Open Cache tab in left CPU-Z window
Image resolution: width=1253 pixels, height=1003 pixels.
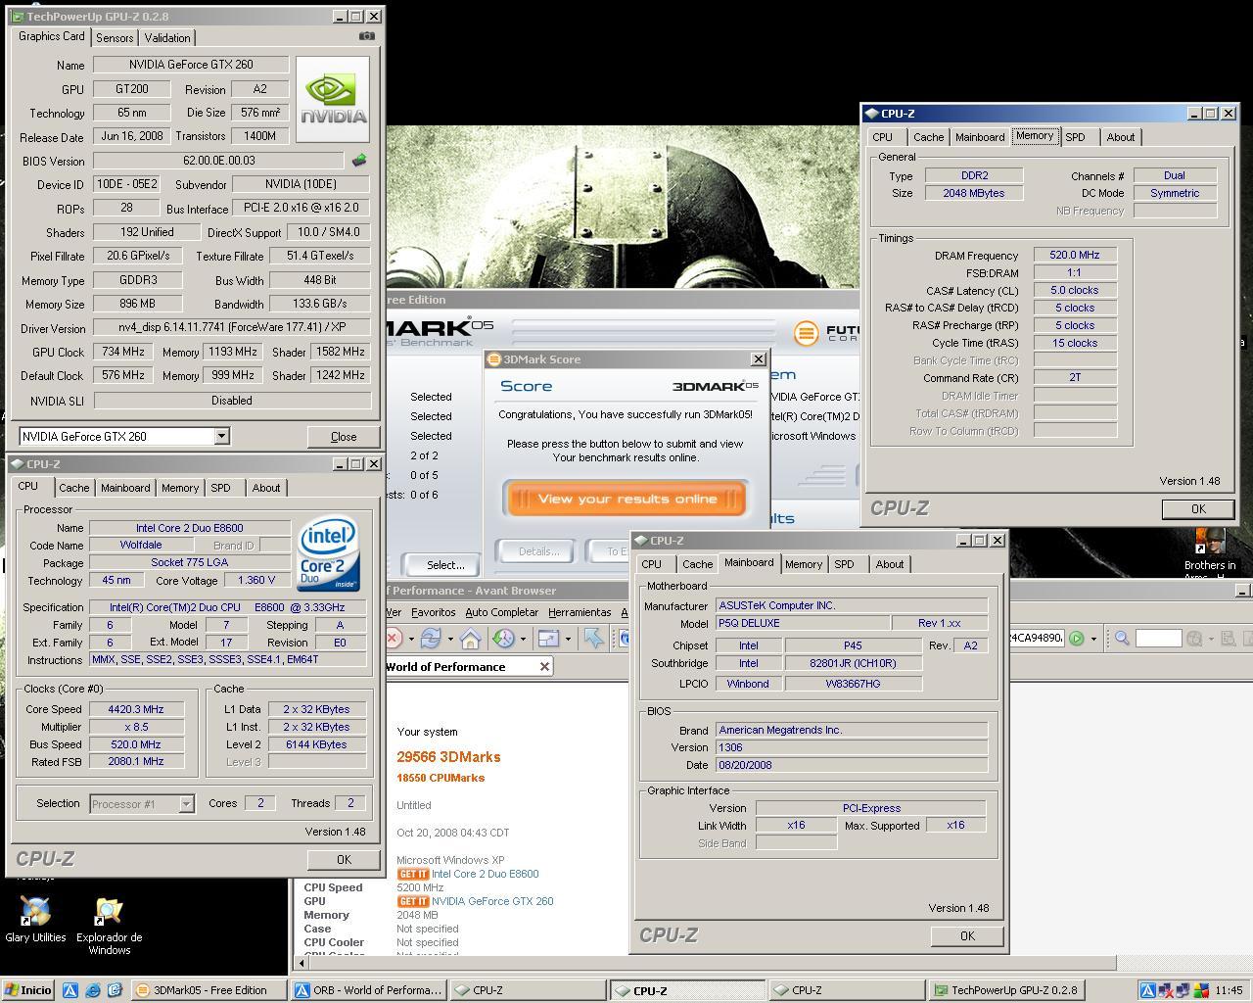[x=73, y=488]
